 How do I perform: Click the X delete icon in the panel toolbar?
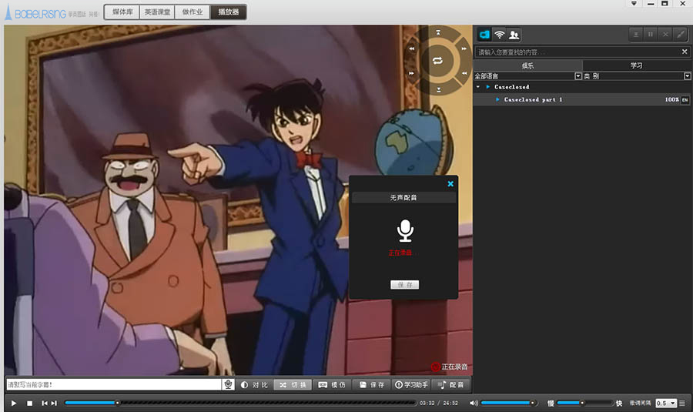click(x=665, y=34)
